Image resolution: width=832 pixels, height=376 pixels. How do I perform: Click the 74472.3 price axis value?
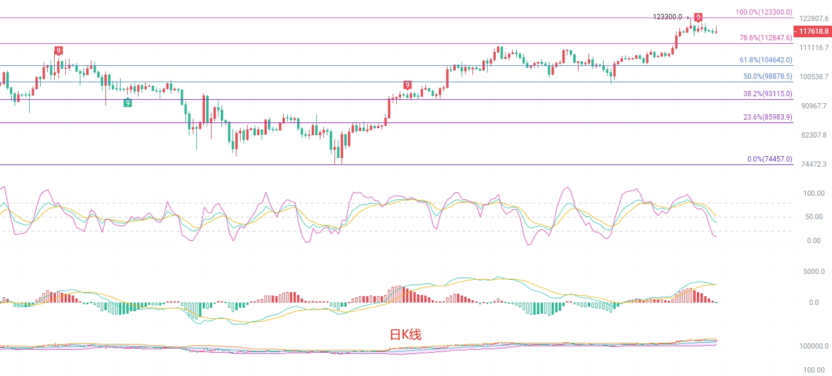point(814,164)
